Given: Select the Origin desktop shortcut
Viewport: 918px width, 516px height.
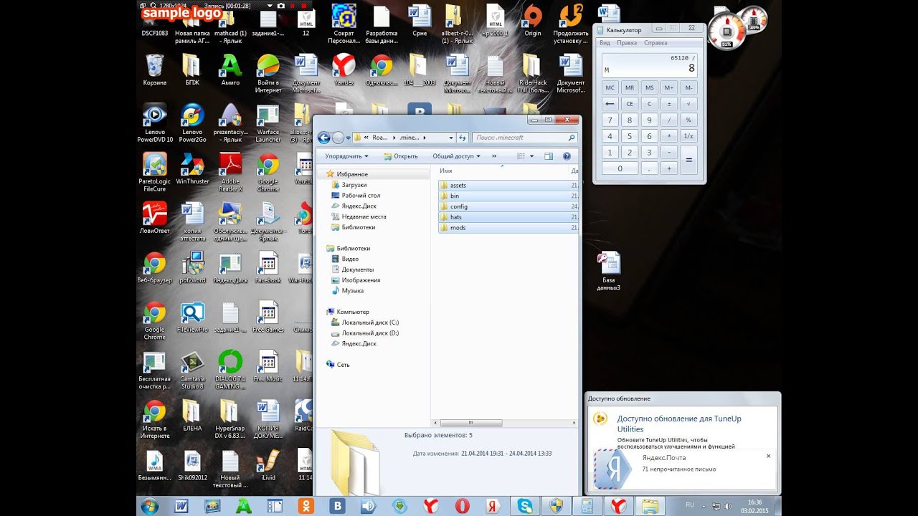Looking at the screenshot, I should (x=532, y=20).
